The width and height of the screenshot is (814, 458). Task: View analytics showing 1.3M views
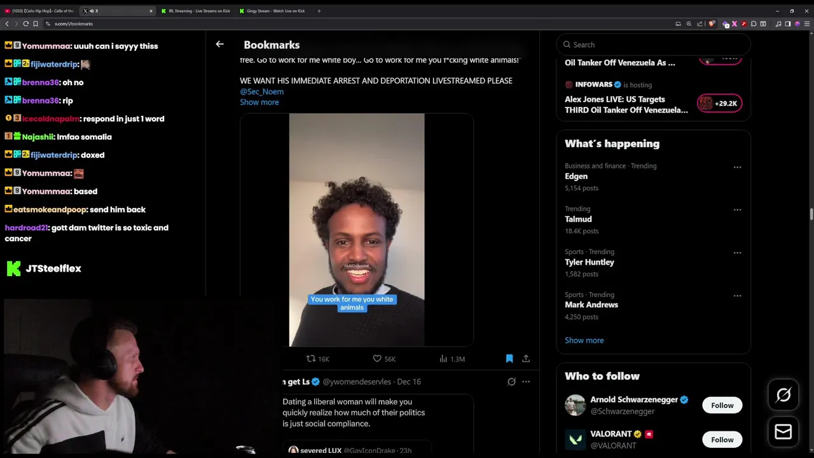coord(452,359)
